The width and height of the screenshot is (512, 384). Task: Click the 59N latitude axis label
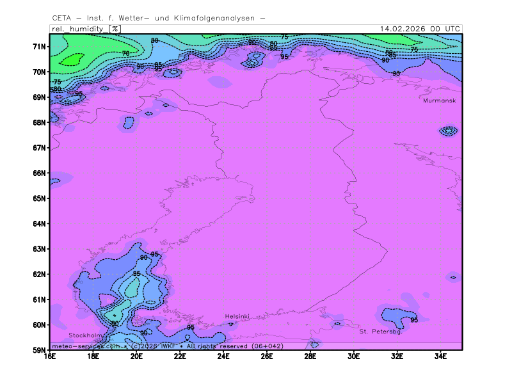40,350
